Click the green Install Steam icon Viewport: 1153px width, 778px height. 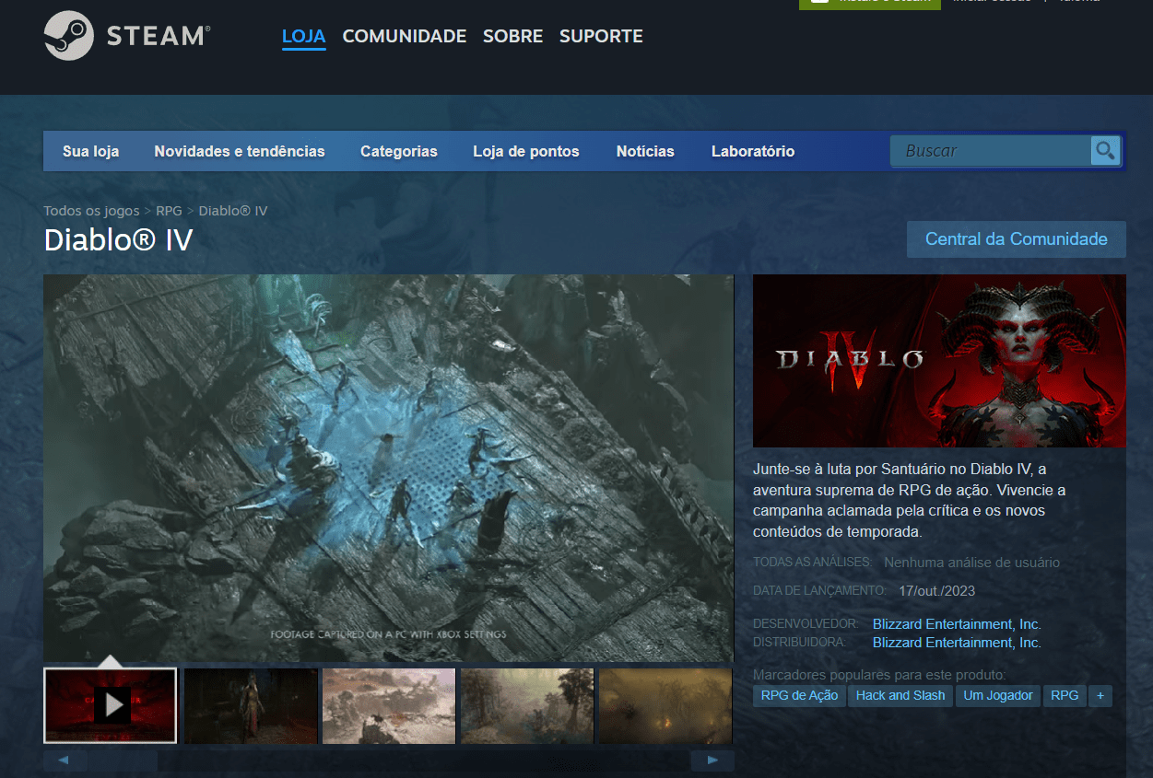(818, 3)
